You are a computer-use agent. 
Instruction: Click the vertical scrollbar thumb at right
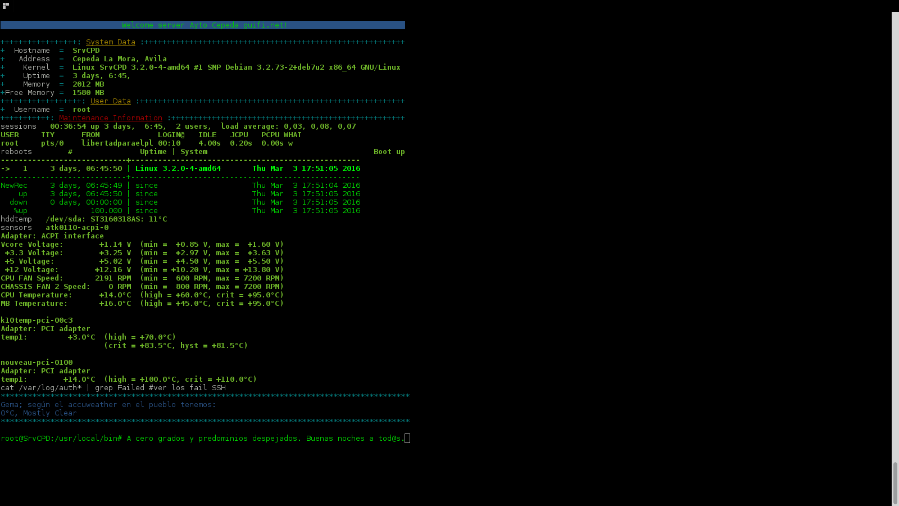click(x=895, y=482)
